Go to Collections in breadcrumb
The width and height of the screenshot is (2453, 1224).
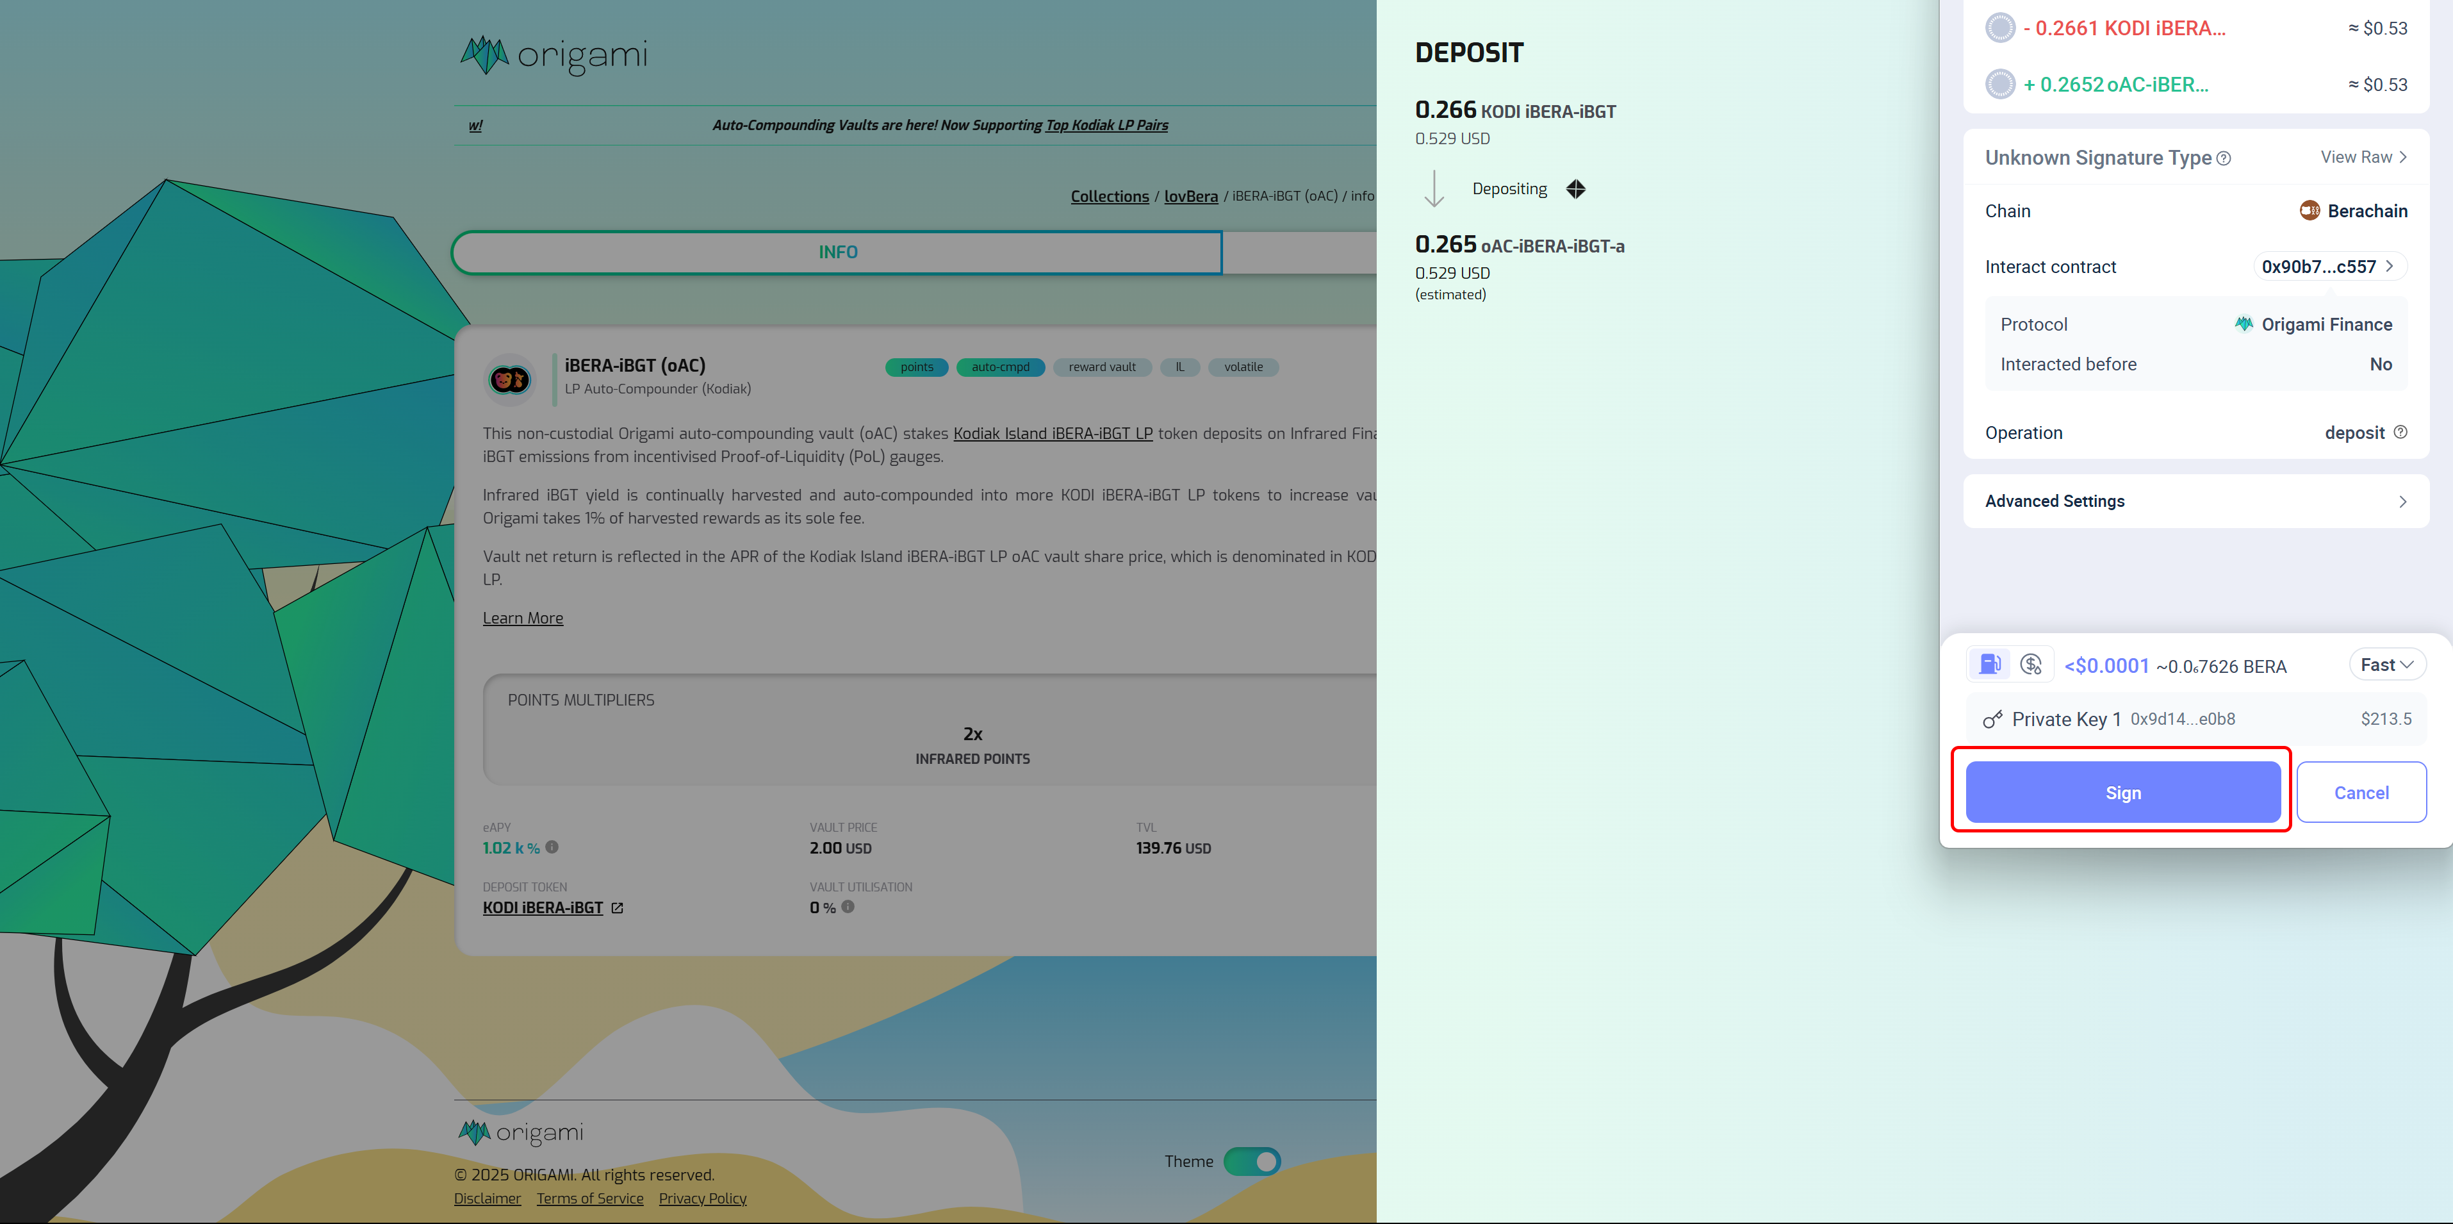pos(1110,196)
